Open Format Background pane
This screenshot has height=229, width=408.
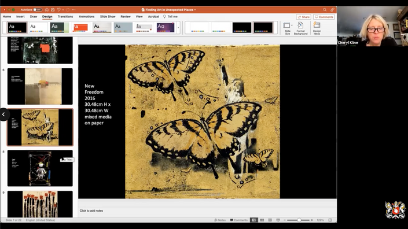tap(300, 28)
